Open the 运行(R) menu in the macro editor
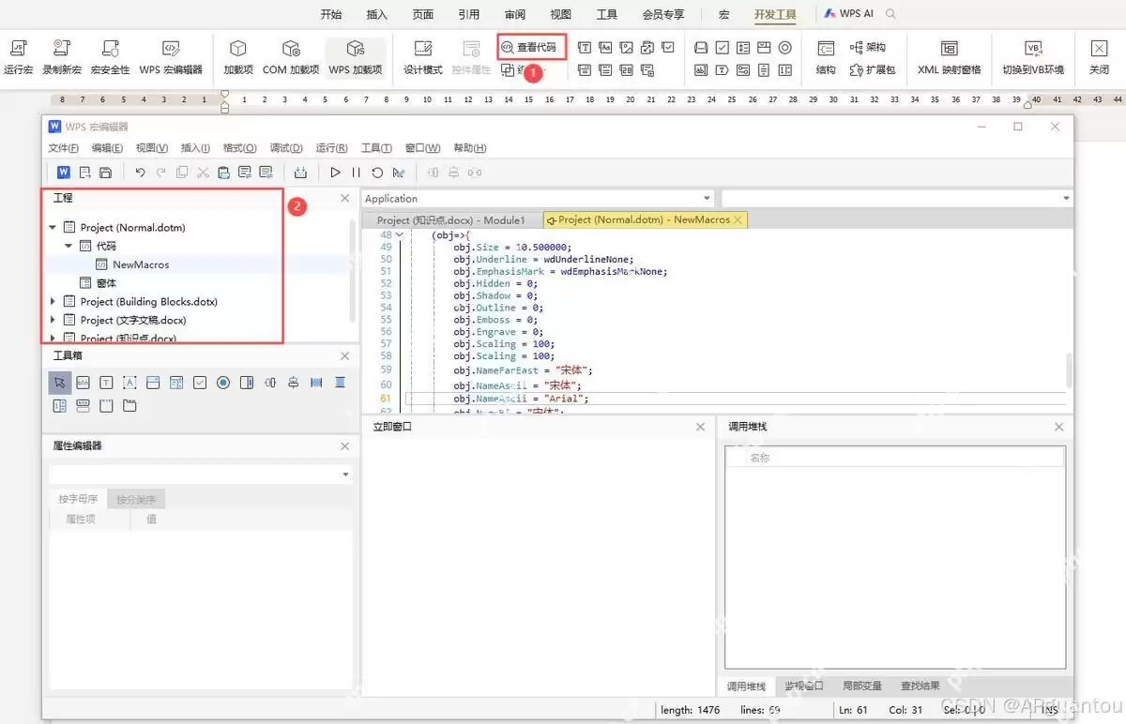This screenshot has width=1126, height=724. tap(331, 148)
